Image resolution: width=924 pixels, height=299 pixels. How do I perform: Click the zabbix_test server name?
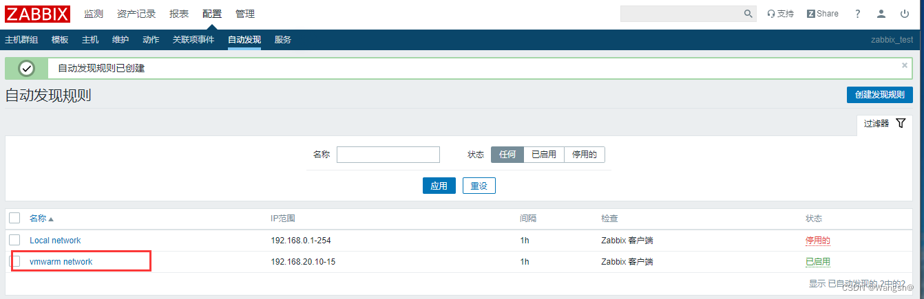892,40
